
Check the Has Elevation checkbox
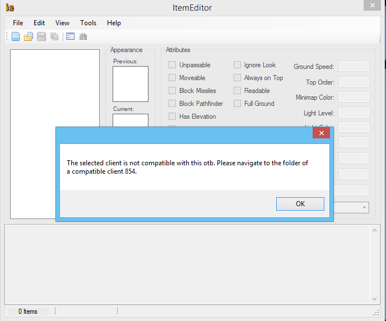point(173,116)
